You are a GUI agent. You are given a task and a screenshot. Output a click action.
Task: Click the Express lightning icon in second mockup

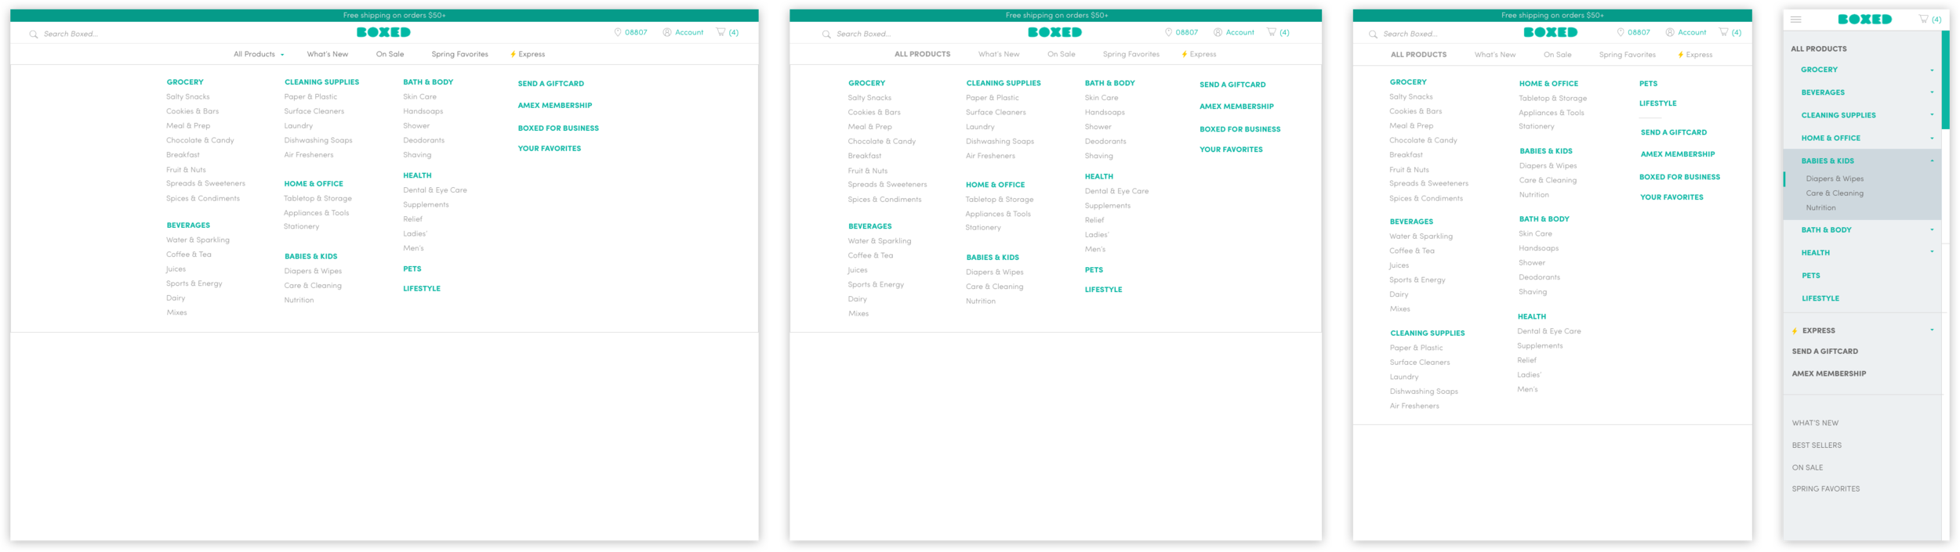[x=1185, y=55]
